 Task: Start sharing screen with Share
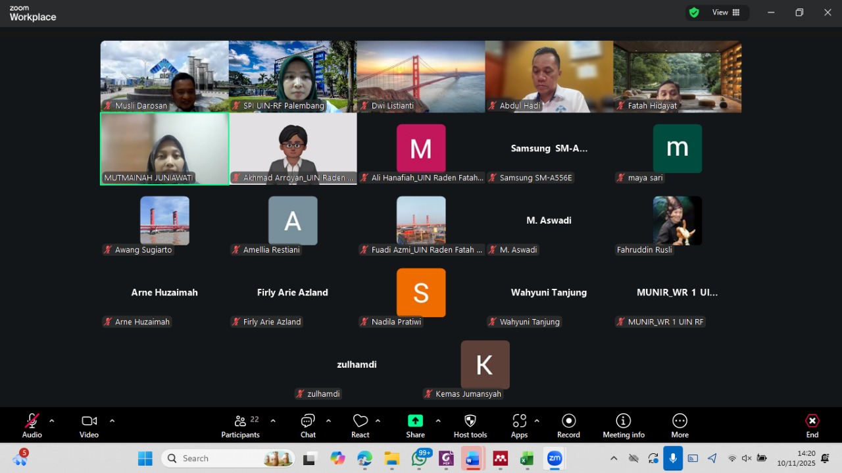(x=415, y=426)
